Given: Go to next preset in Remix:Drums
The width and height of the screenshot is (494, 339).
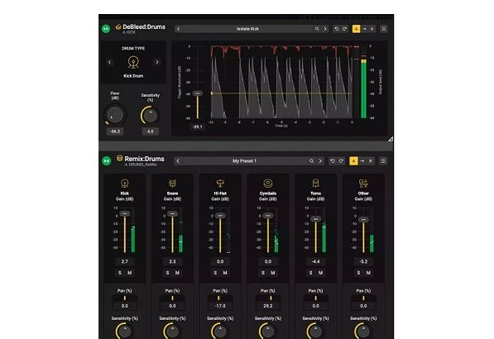Looking at the screenshot, I should (x=320, y=161).
